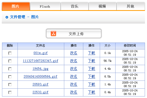Screen dimensions: 147x98
Task: Rename 20593.gif using 改名
Action: 74,84
